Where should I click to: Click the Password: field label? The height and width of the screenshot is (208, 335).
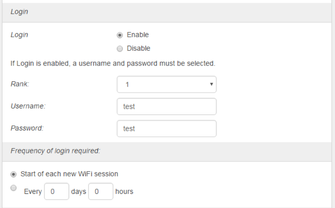tap(27, 129)
